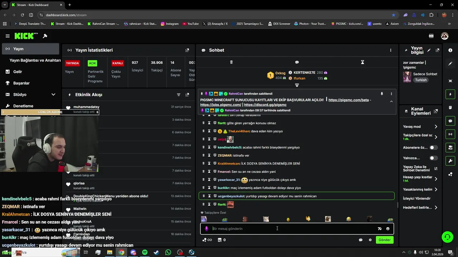Open the pinned message three-dot menu
This screenshot has height=257, width=458.
pyautogui.click(x=391, y=94)
